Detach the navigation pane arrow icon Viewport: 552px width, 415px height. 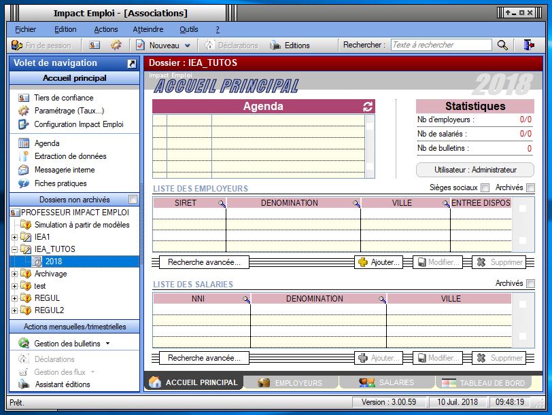click(x=132, y=64)
